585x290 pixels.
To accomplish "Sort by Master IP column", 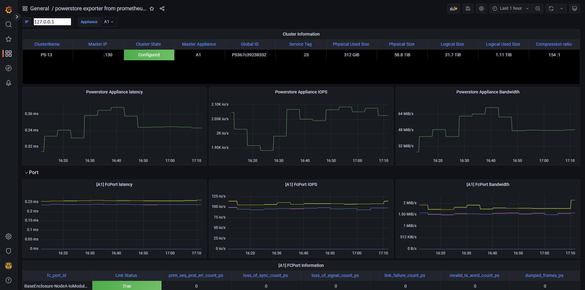I will tap(98, 44).
